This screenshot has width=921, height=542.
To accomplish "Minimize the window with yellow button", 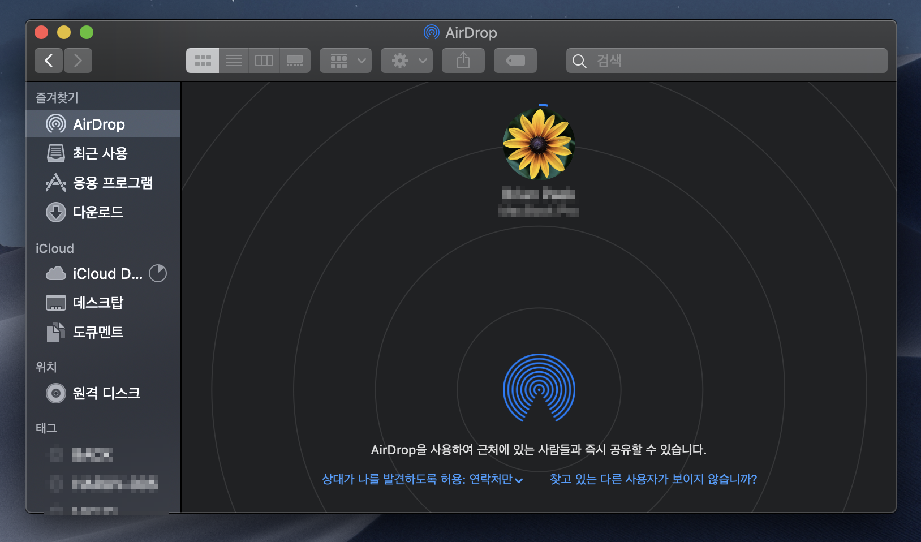I will [x=64, y=32].
